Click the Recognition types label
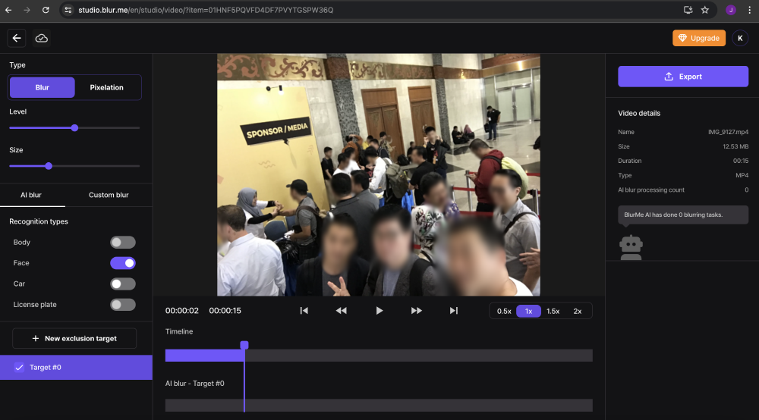Image resolution: width=759 pixels, height=420 pixels. pos(39,221)
